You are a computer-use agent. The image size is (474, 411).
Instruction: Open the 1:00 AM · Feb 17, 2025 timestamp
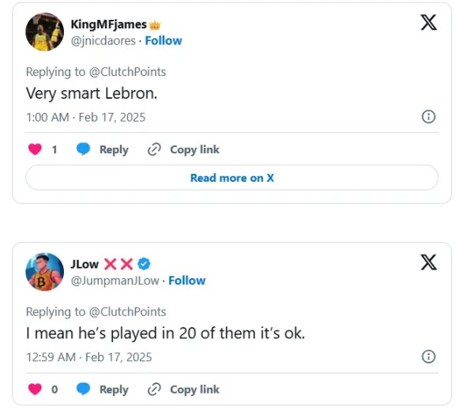click(x=85, y=117)
